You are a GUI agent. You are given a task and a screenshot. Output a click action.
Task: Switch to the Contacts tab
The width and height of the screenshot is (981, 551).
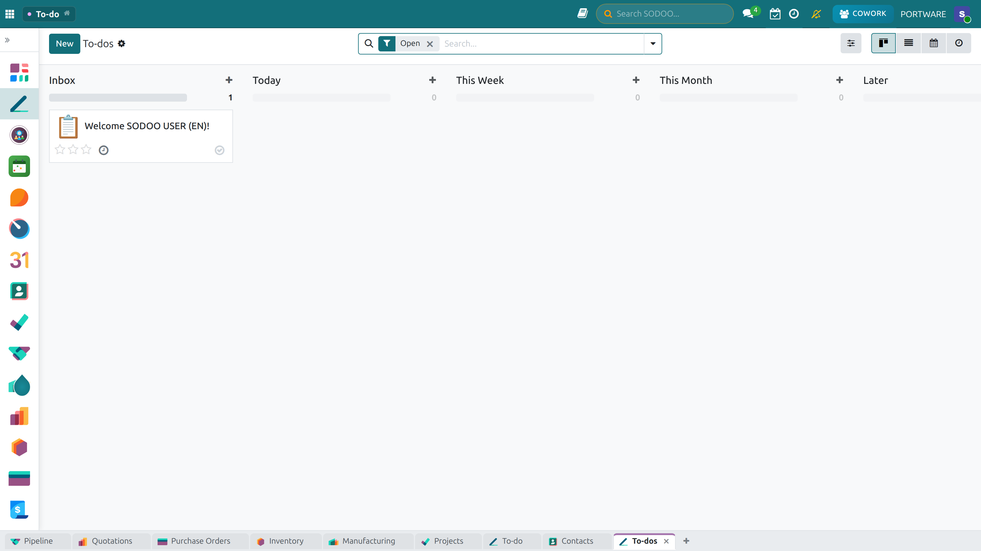click(x=577, y=541)
